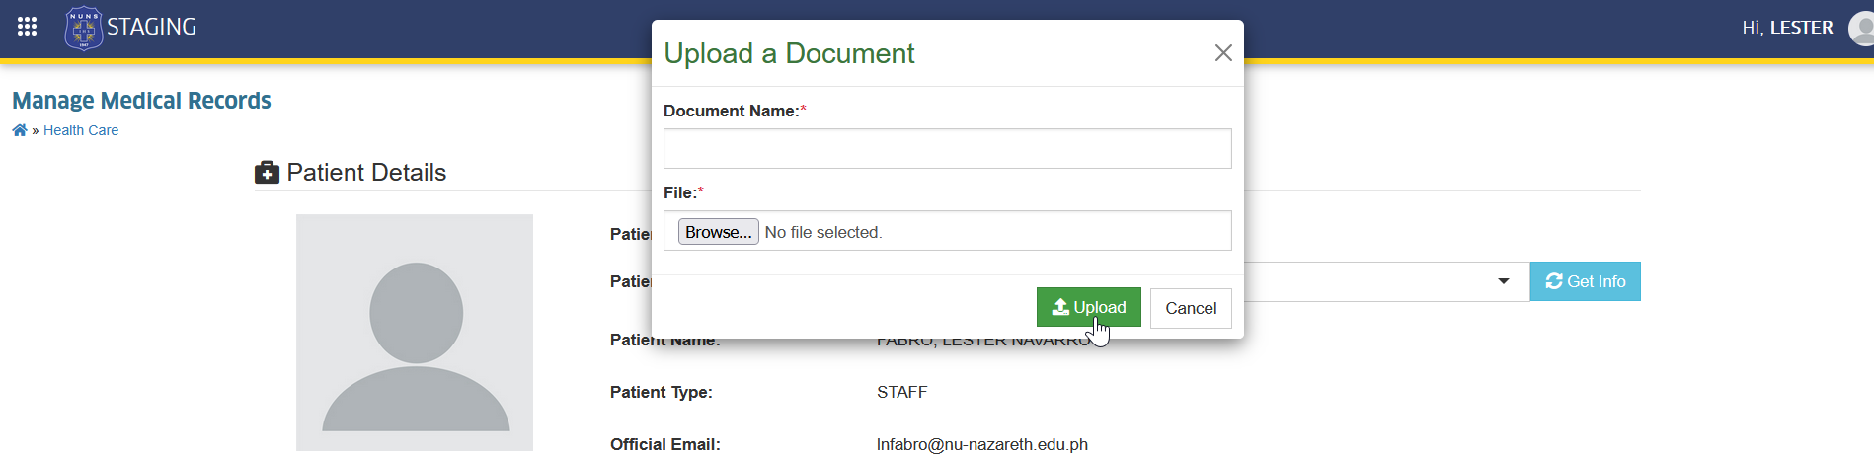This screenshot has width=1874, height=459.
Task: Click the Patient Type label
Action: coord(662,392)
